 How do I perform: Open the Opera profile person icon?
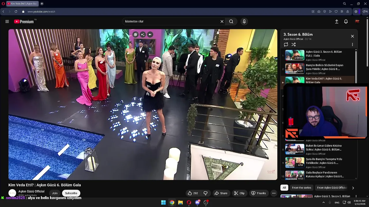pos(348,11)
